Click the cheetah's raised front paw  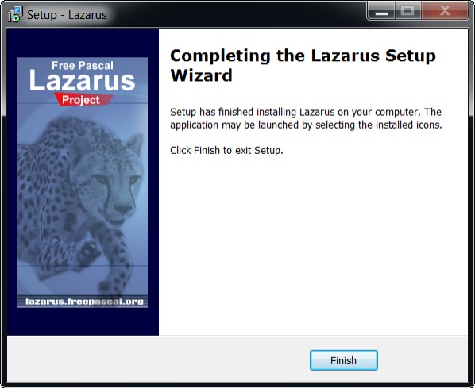(88, 252)
